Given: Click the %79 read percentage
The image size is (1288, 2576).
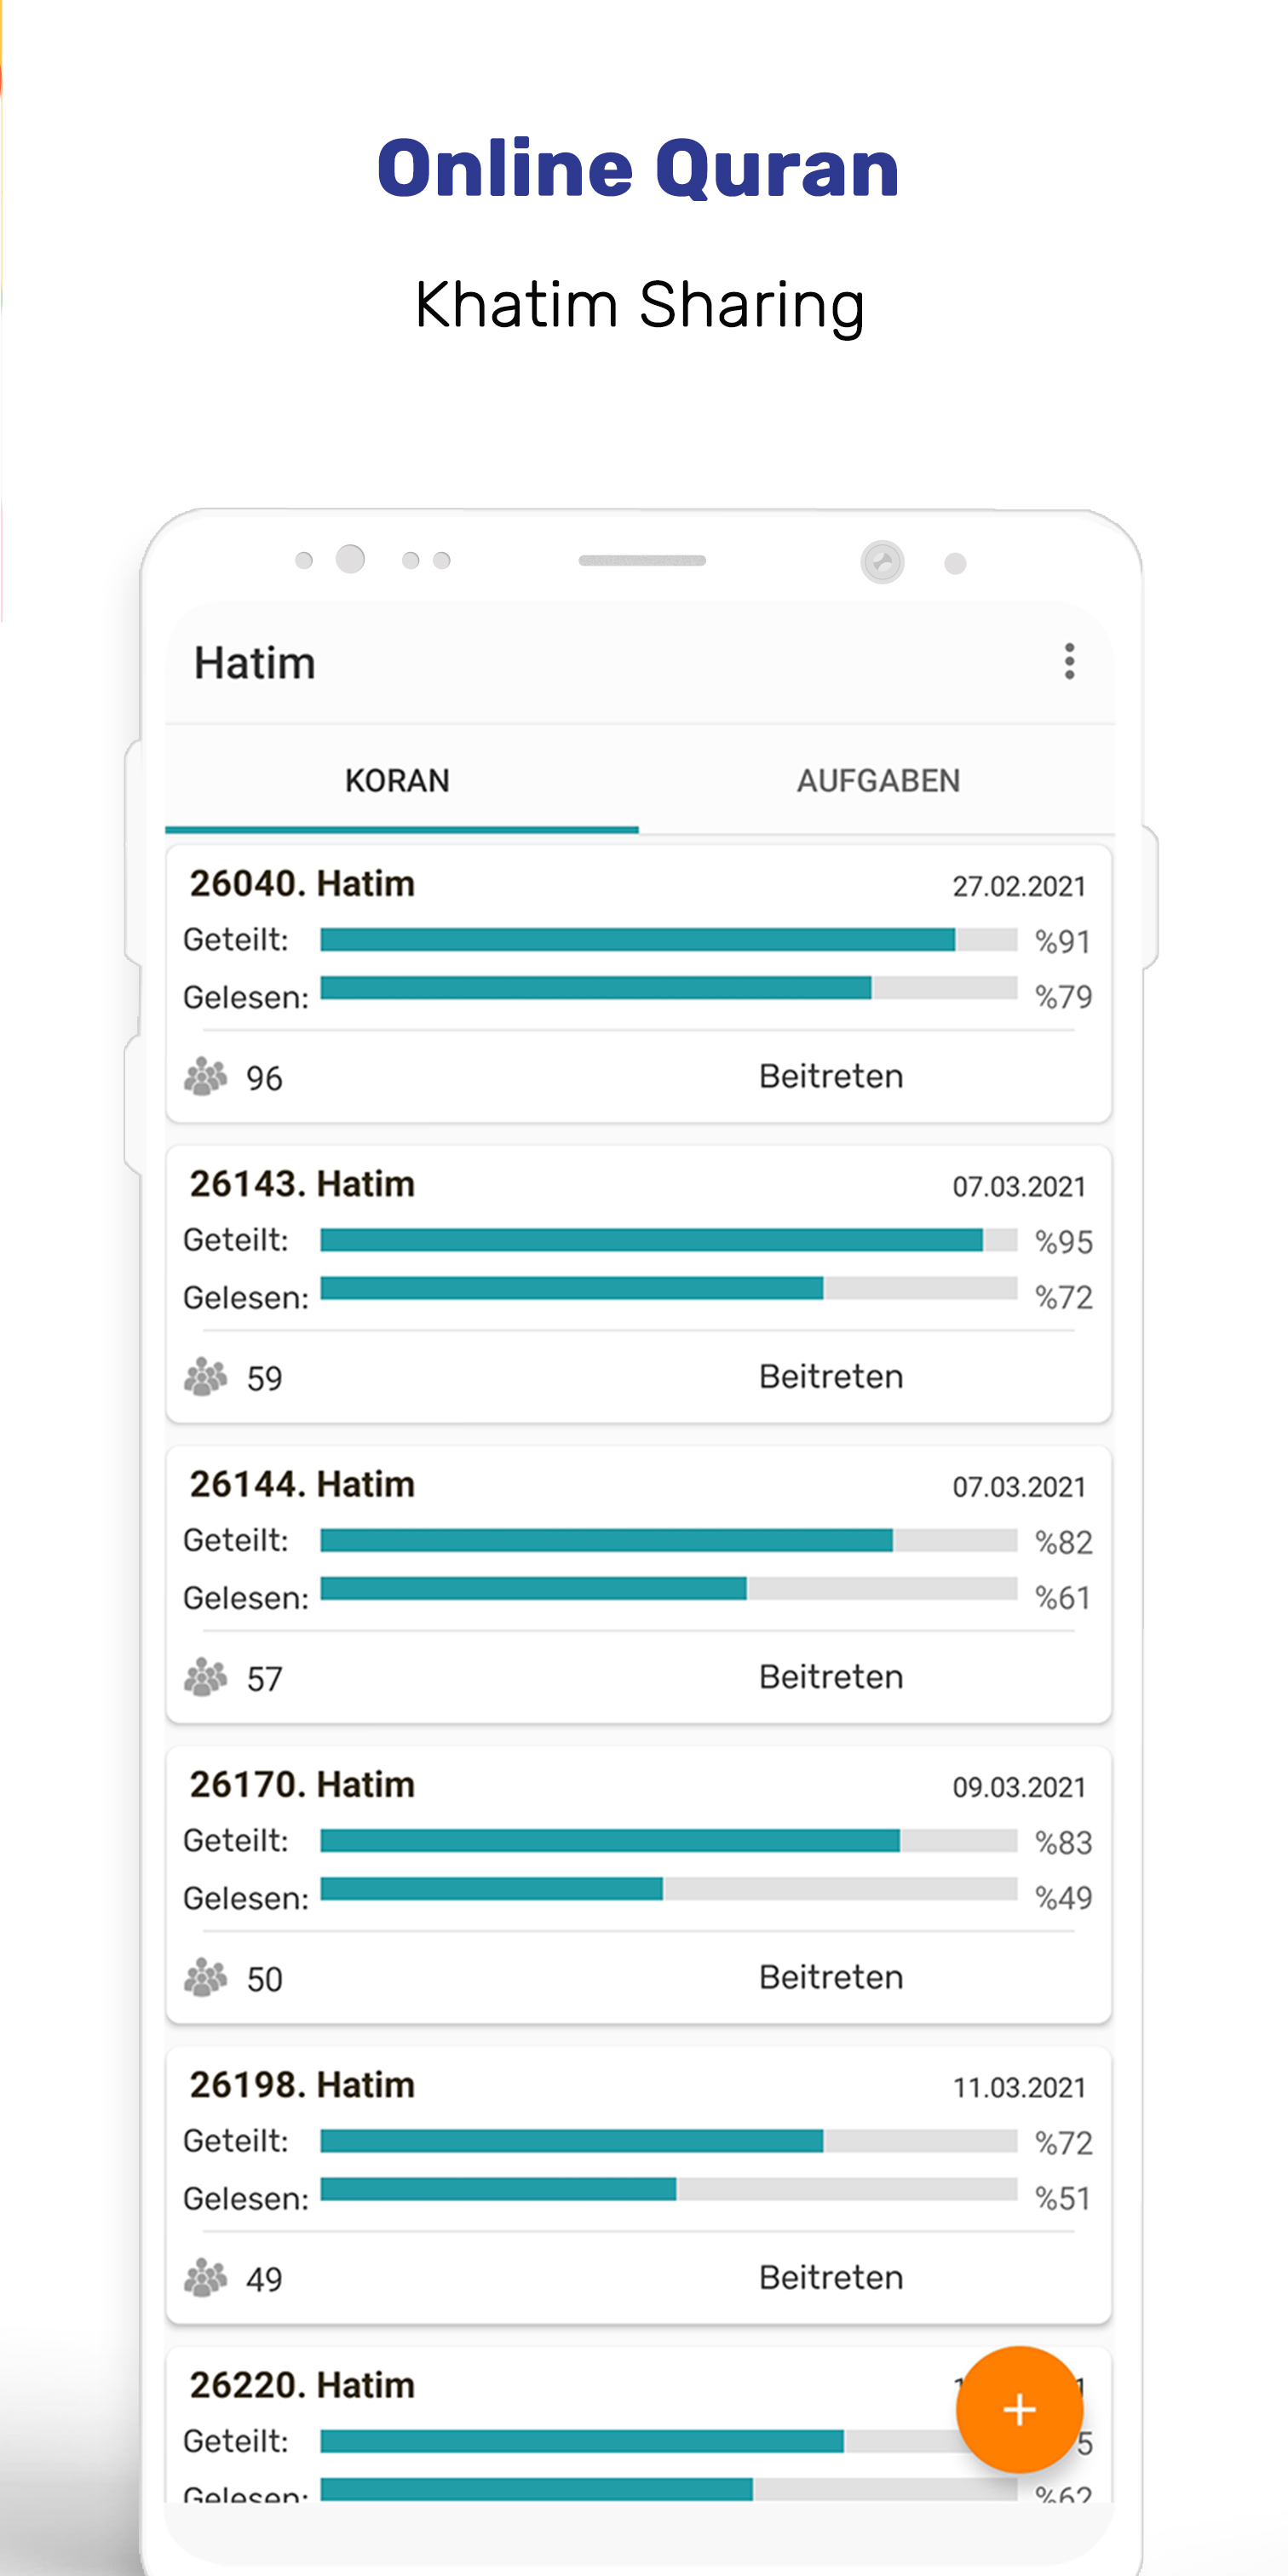Looking at the screenshot, I should 1063,996.
